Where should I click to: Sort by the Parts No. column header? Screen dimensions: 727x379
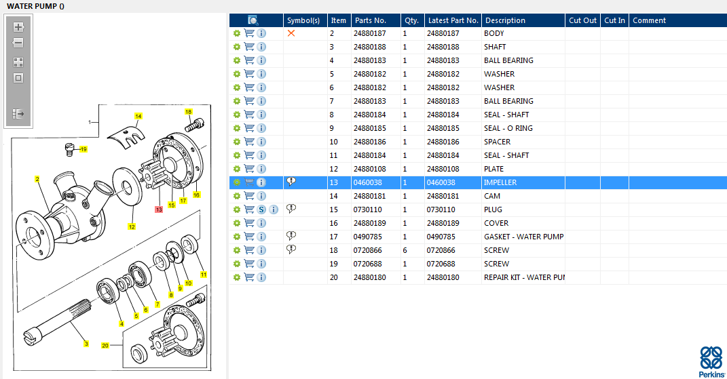[x=371, y=20]
